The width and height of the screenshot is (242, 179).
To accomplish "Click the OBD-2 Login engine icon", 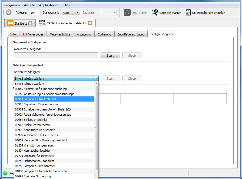I will (127, 12).
